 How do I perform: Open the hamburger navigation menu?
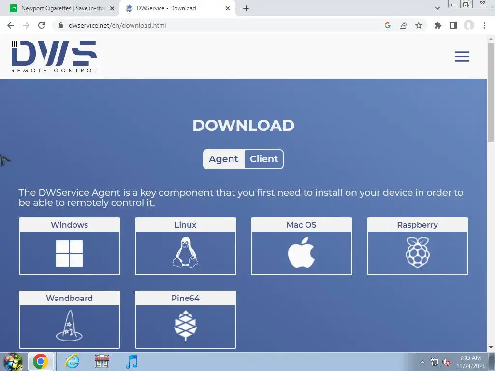(x=462, y=57)
